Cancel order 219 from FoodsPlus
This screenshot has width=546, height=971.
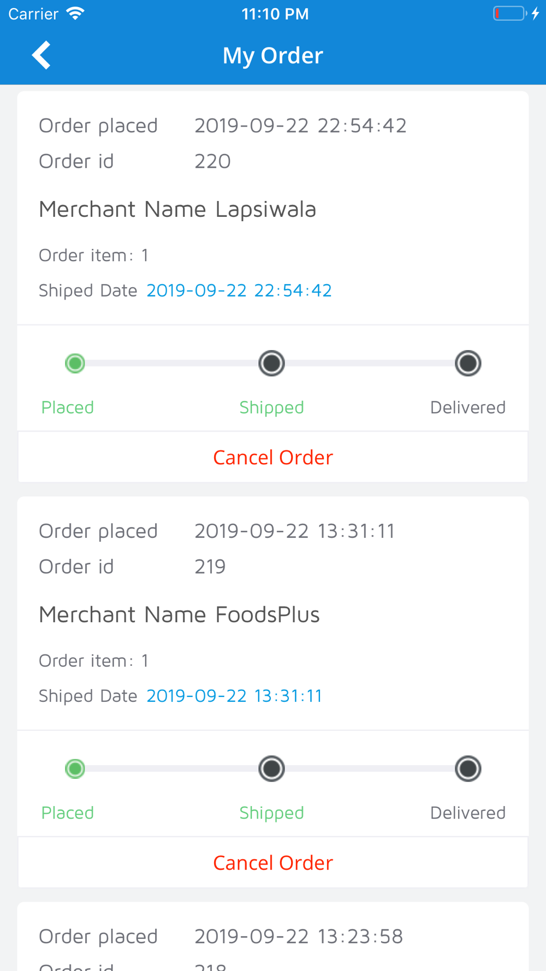coord(273,863)
